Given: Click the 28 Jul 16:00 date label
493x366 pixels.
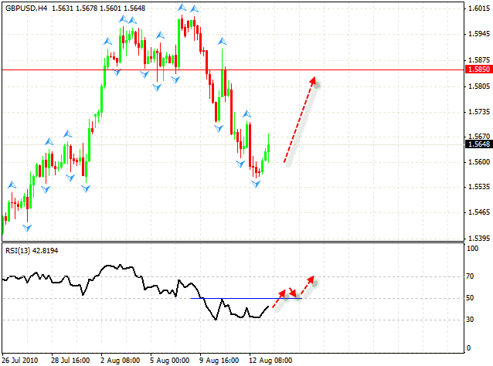Looking at the screenshot, I should click(x=70, y=361).
